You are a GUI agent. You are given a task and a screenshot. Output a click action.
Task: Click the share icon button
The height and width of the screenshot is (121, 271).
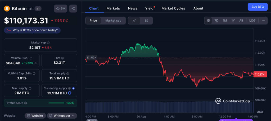click(73, 9)
